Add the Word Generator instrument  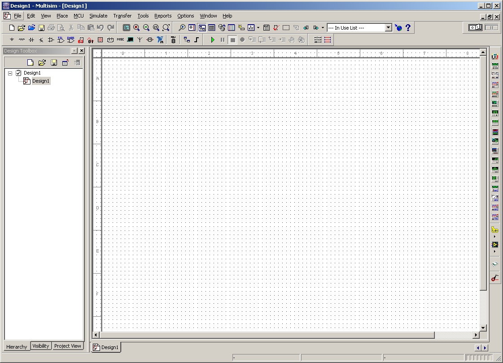coord(495,122)
